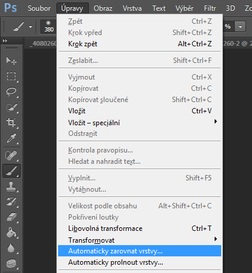The image size is (252, 273).
Task: Open brush size 380 preset picker
Action: [49, 27]
